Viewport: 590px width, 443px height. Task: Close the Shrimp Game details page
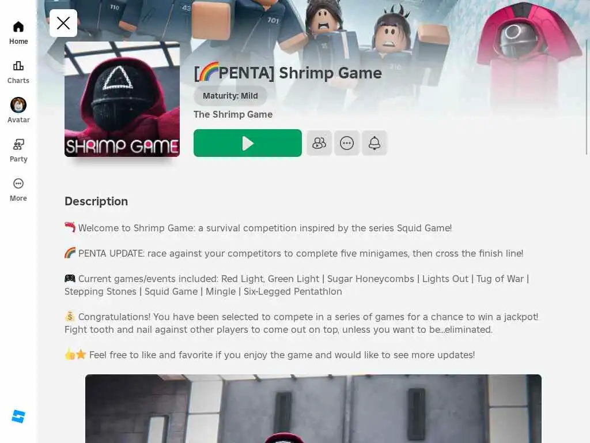click(x=63, y=23)
